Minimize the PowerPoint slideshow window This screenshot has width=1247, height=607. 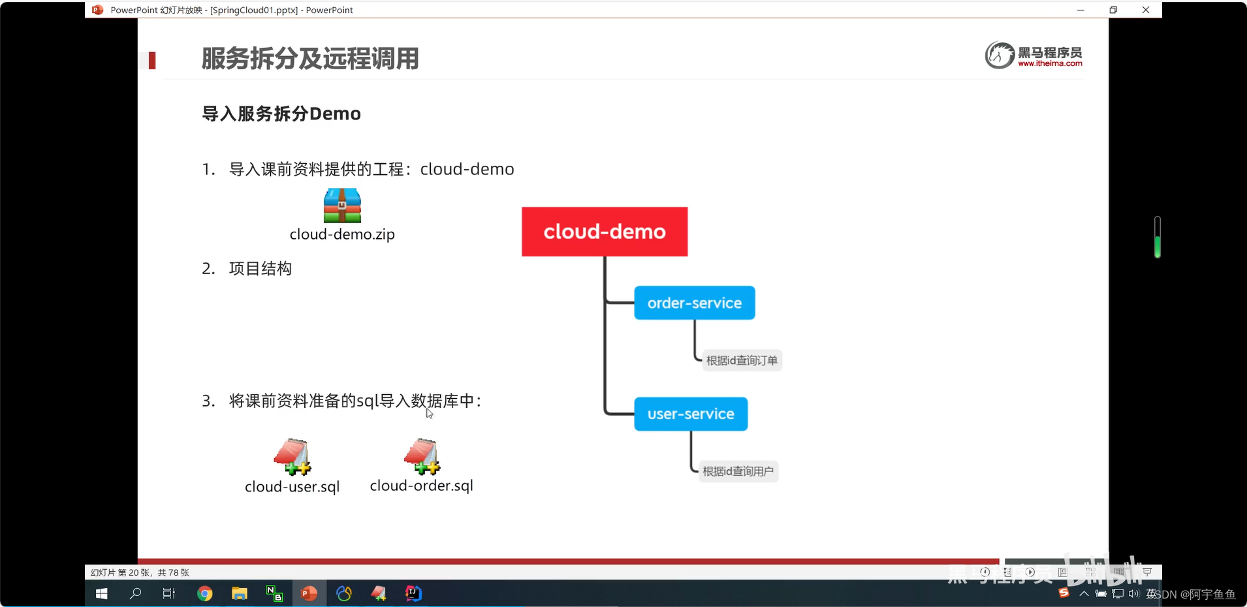pos(1081,10)
